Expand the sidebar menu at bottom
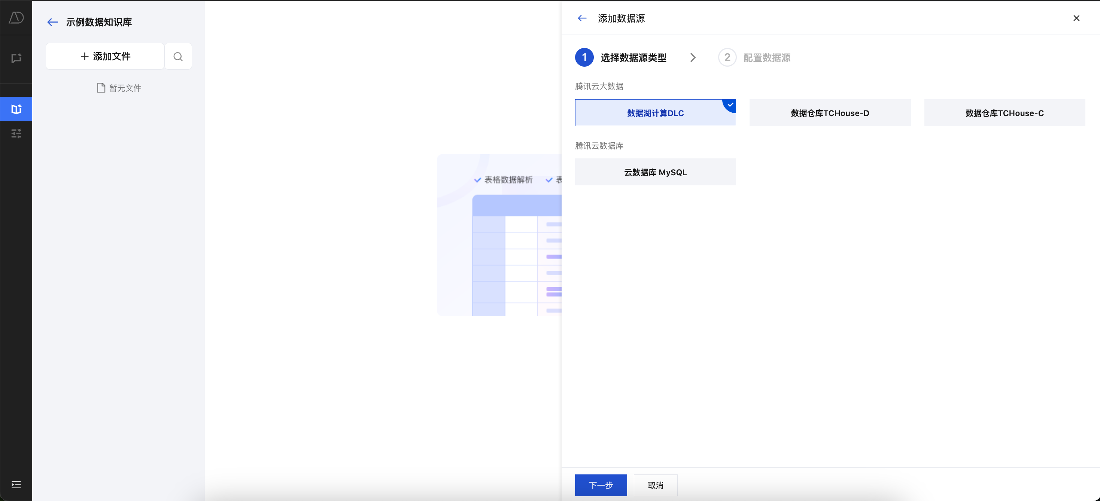The height and width of the screenshot is (501, 1100). coord(16,485)
